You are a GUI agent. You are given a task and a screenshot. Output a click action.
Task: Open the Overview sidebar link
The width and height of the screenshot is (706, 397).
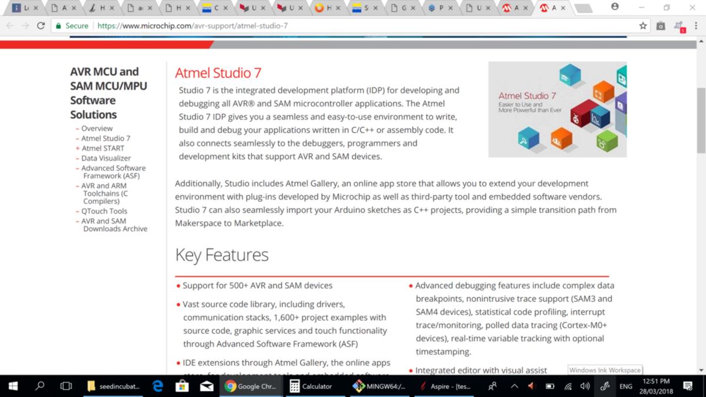click(x=97, y=128)
